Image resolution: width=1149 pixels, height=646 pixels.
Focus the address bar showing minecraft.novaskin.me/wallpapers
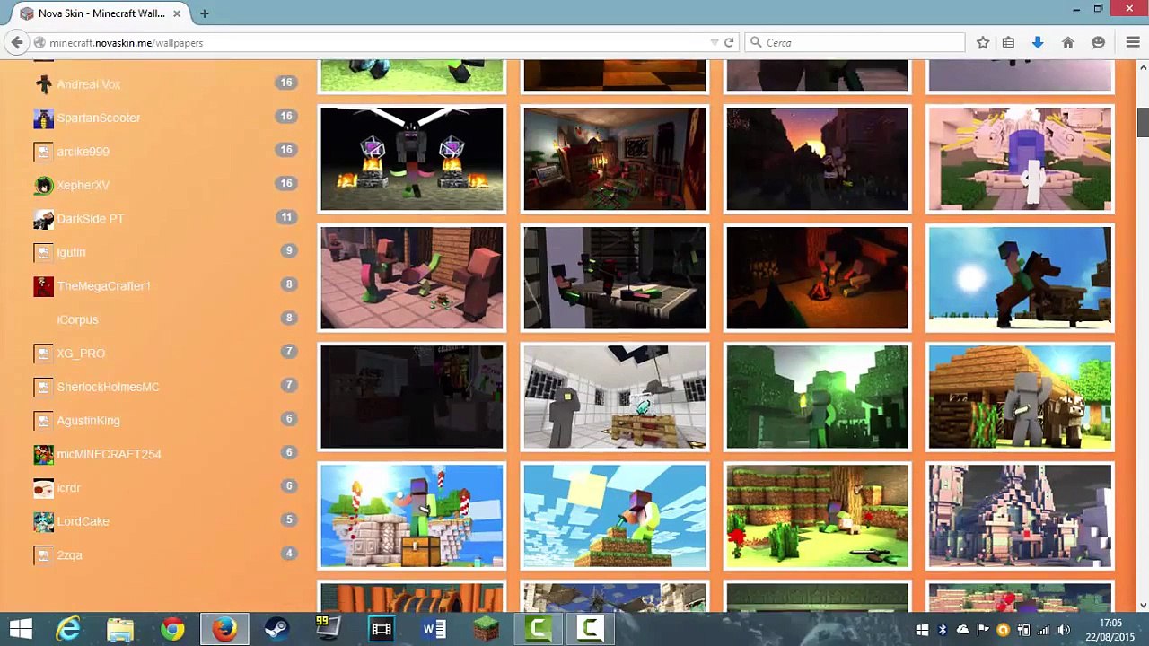pos(377,42)
